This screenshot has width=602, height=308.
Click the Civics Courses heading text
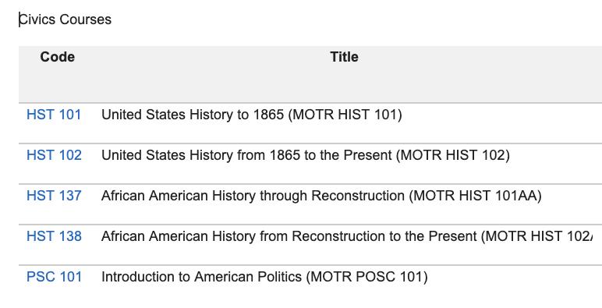[x=66, y=19]
